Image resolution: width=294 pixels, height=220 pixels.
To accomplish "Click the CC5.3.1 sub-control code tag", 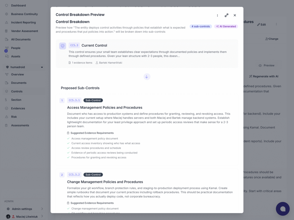I will click(x=74, y=100).
